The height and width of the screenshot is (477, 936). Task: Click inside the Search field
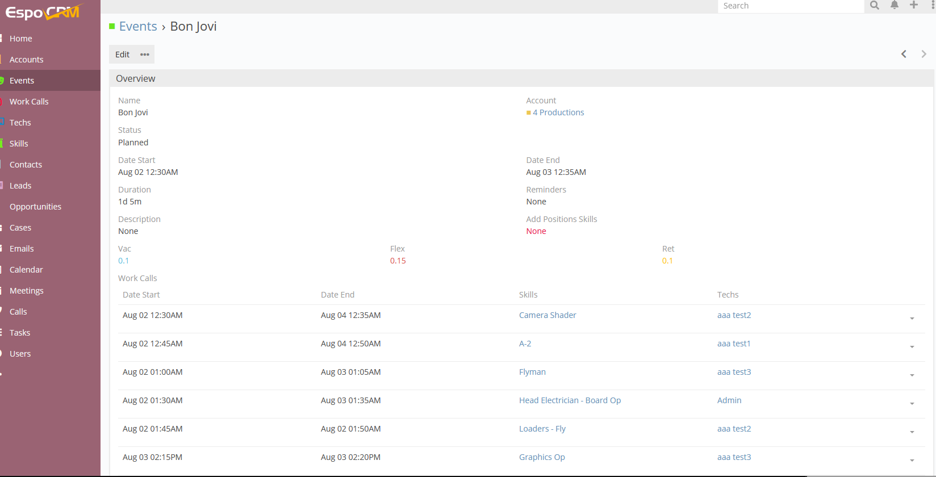[789, 6]
